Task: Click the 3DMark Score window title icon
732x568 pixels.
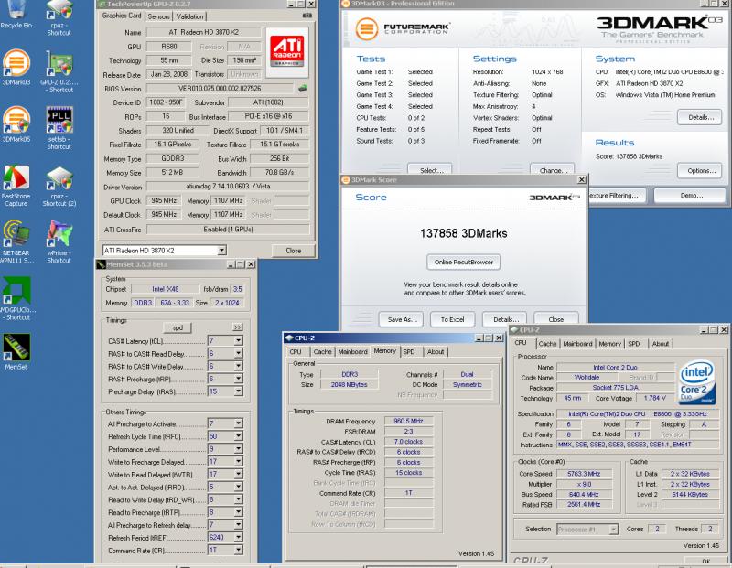Action: (x=346, y=179)
